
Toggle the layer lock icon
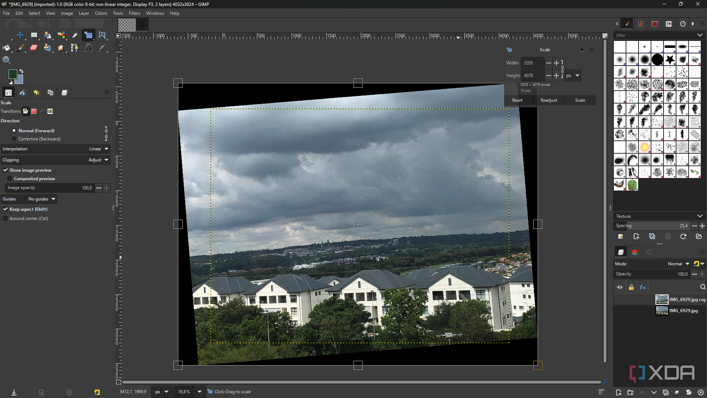[x=631, y=287]
